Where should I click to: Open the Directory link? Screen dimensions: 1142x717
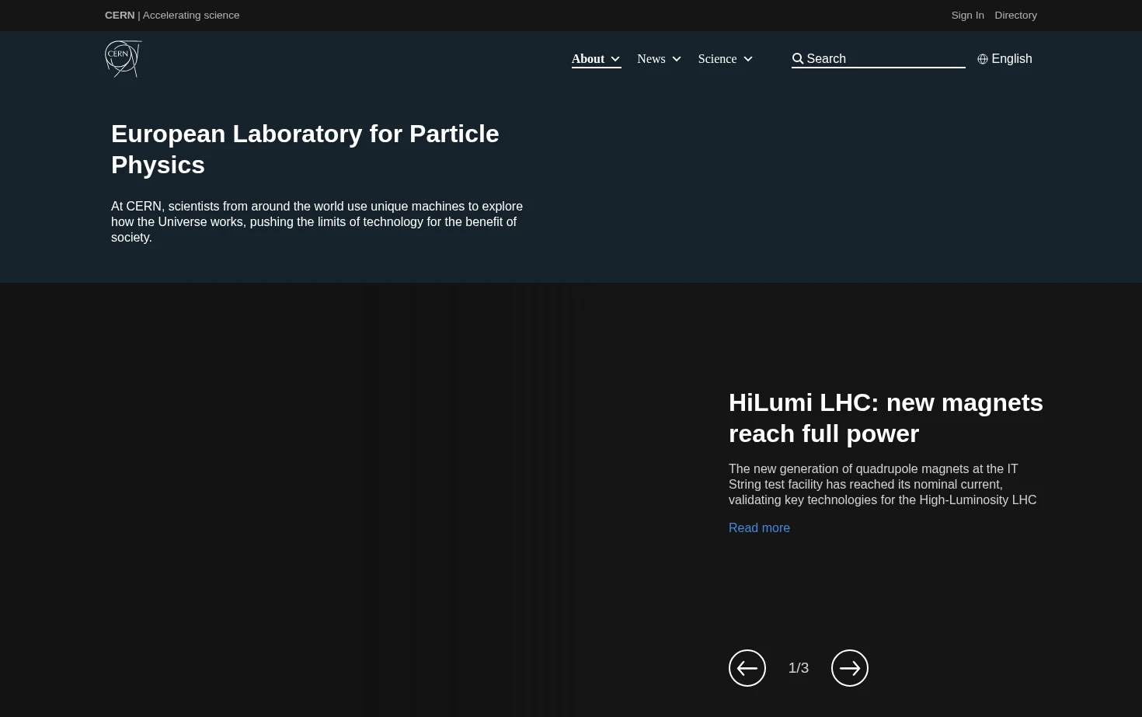[1015, 16]
